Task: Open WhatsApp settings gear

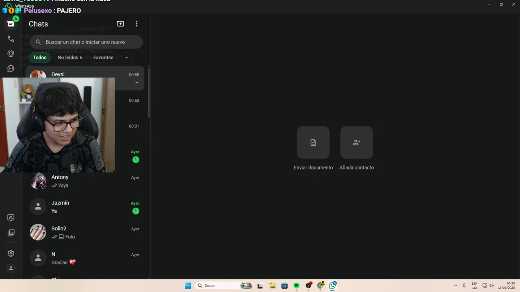Action: 11,253
